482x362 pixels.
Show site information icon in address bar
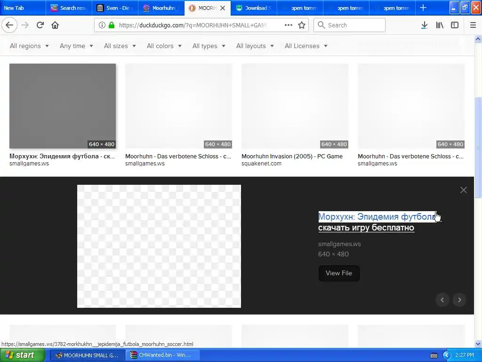click(102, 25)
